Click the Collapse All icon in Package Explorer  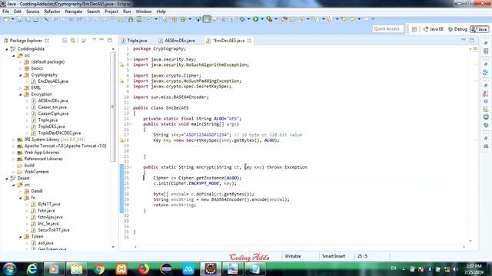point(65,41)
